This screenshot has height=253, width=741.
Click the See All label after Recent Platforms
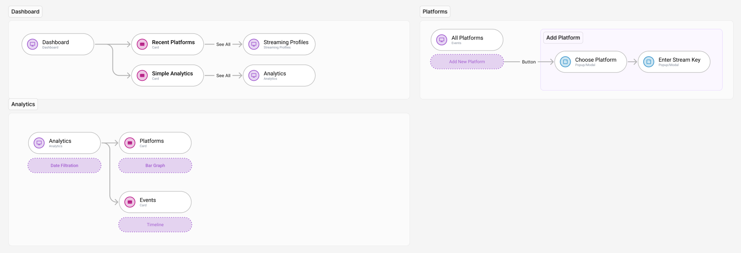pyautogui.click(x=223, y=45)
